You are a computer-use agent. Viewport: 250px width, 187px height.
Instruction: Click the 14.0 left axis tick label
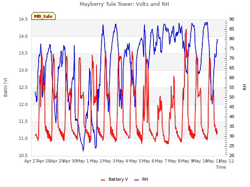tap(23, 36)
